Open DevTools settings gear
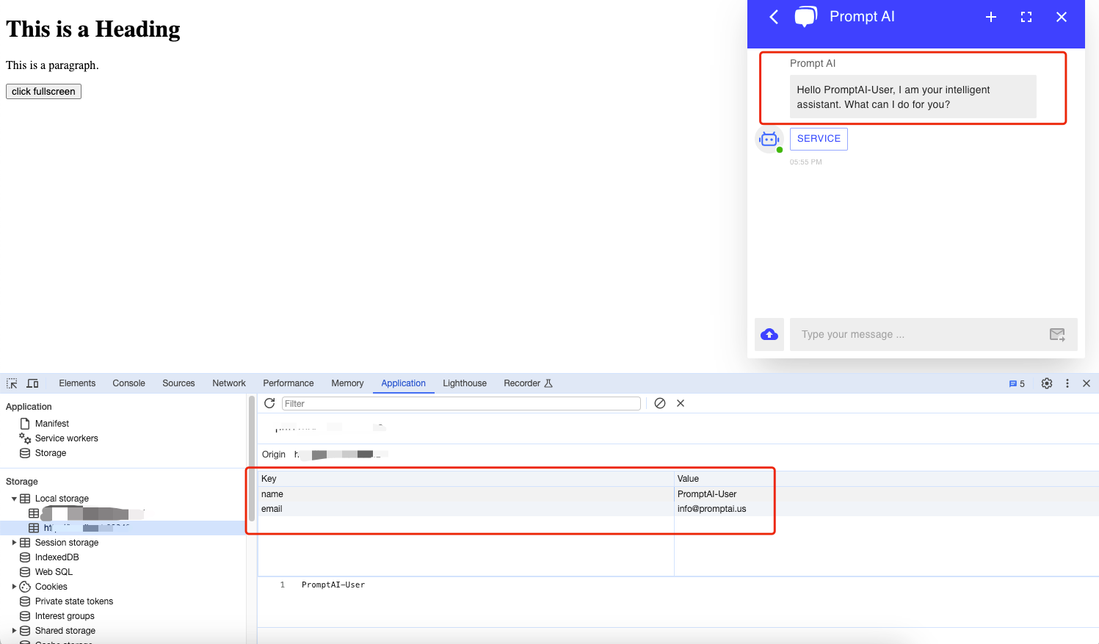 (1047, 383)
